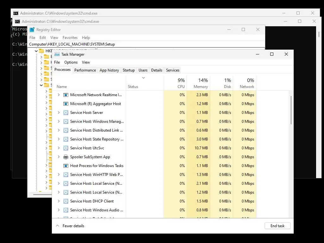This screenshot has height=243, width=324.
Task: Expand the Service Host: Server group
Action: (x=59, y=113)
